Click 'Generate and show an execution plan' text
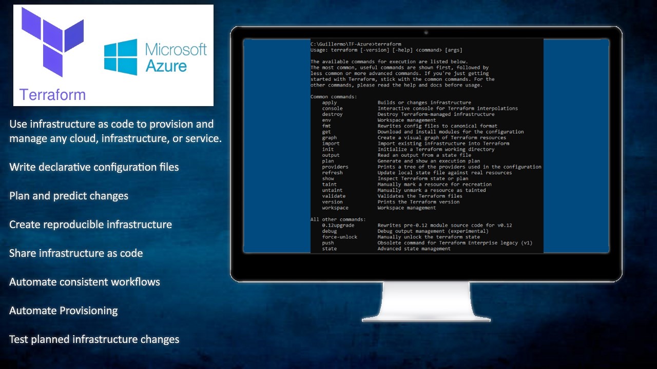Image resolution: width=657 pixels, height=369 pixels. point(429,161)
